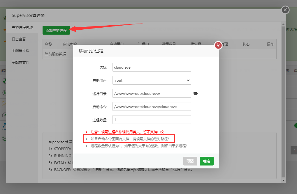297x194 pixels.
Task: Click the play-circle icon in left sidebar
Action: (x=4, y=92)
